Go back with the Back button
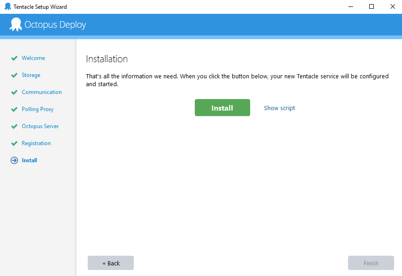This screenshot has height=276, width=402. (111, 263)
